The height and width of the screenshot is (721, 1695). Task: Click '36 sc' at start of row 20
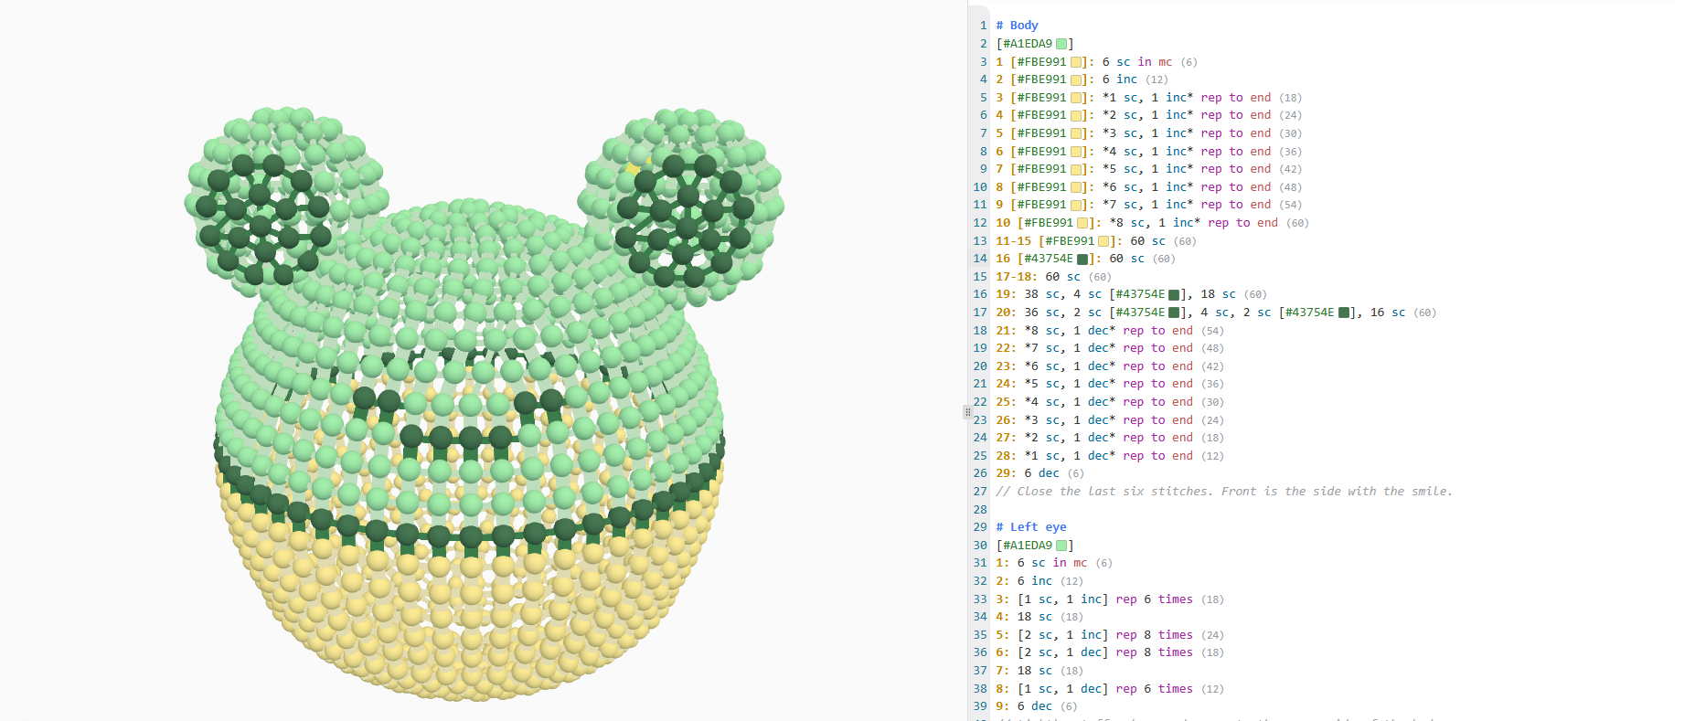click(1041, 313)
